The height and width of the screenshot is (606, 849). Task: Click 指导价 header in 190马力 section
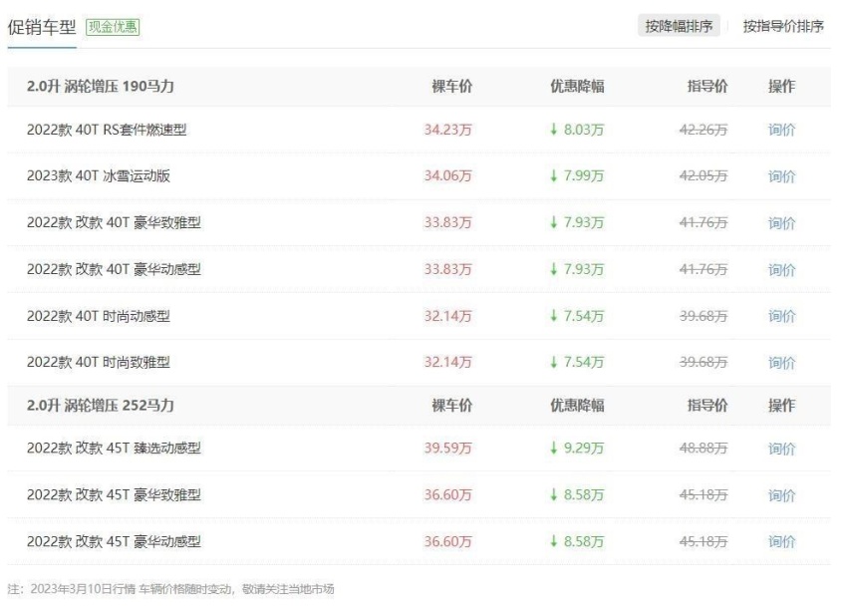click(707, 86)
